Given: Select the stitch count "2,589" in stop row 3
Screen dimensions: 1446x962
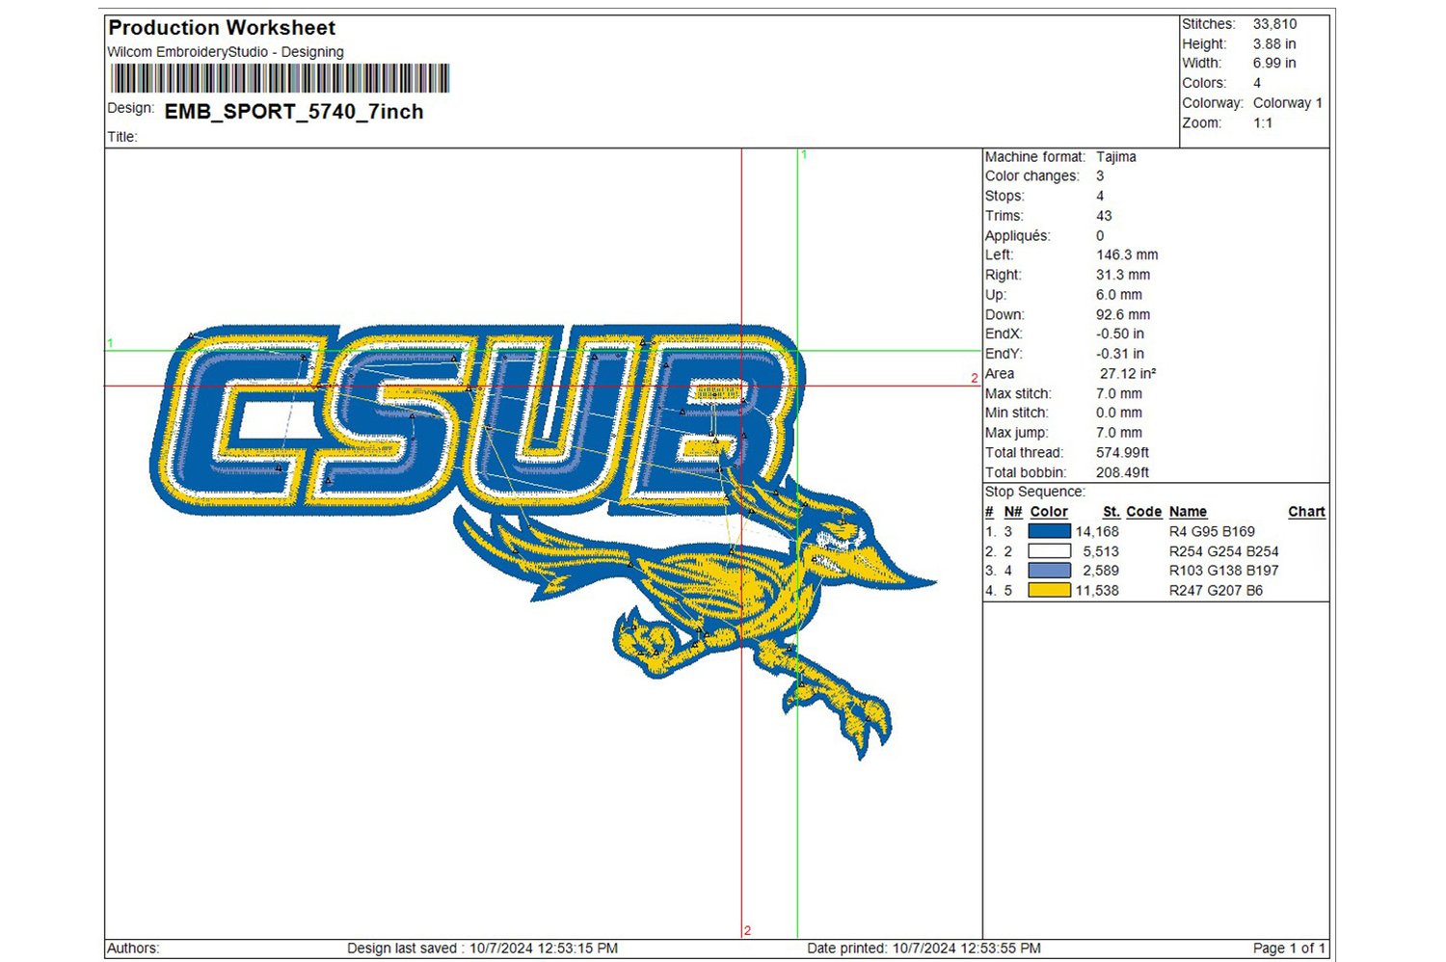Looking at the screenshot, I should click(1101, 572).
